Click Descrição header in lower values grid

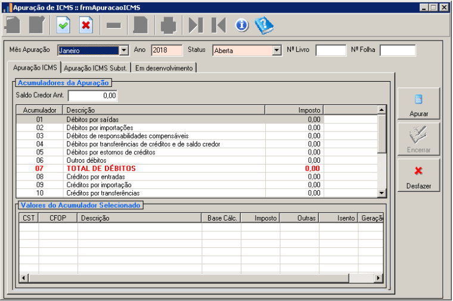[139, 218]
